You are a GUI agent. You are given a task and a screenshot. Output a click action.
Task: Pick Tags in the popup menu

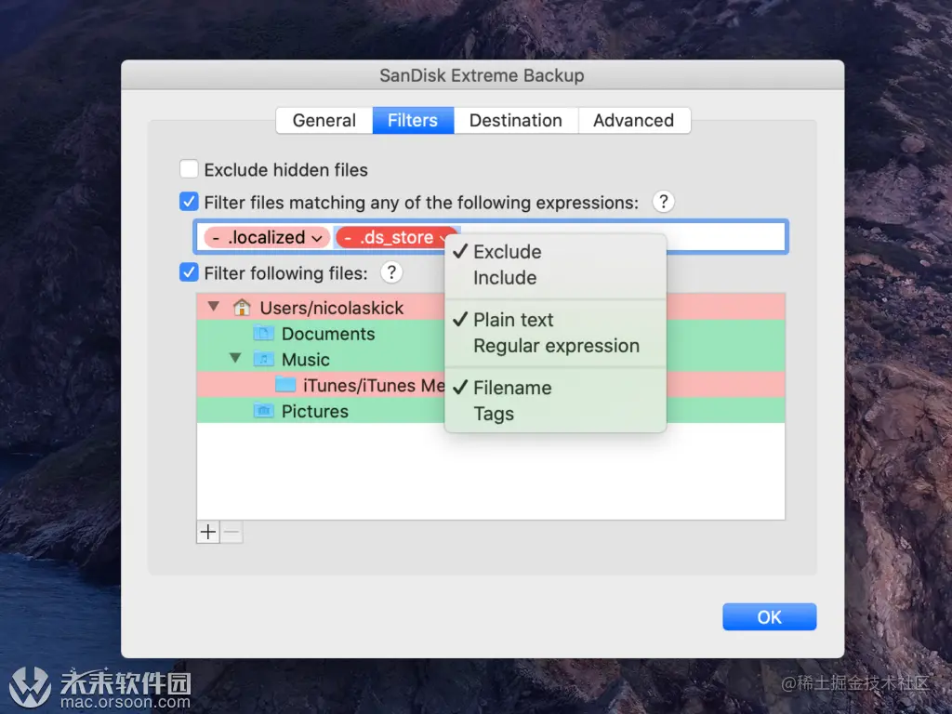pyautogui.click(x=556, y=414)
